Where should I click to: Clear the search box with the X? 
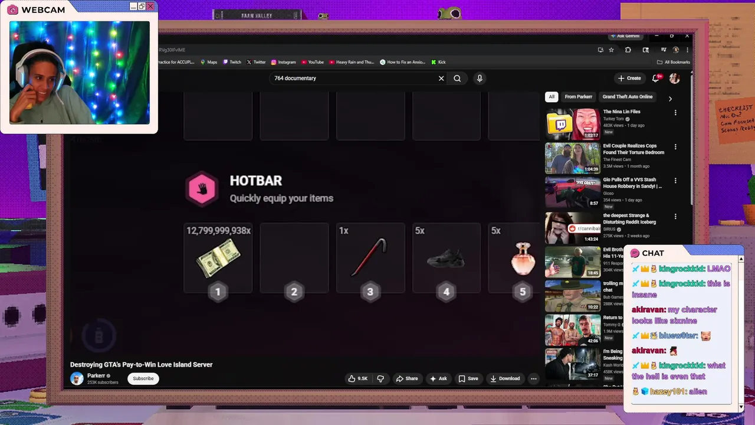[441, 78]
